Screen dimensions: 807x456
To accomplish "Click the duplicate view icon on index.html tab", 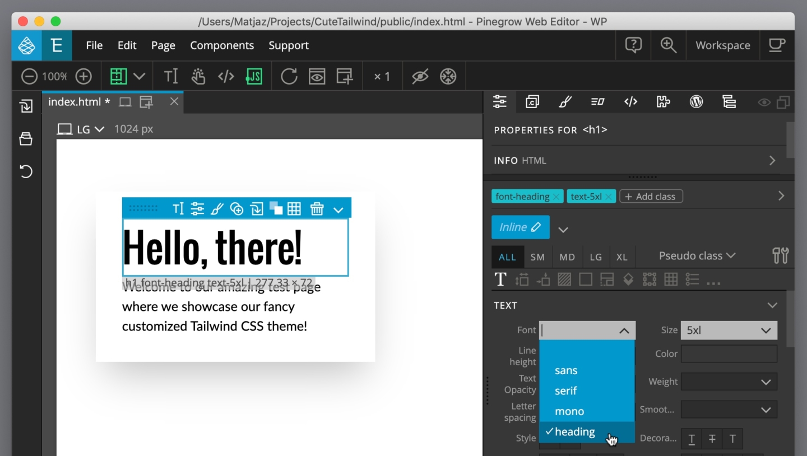I will (x=146, y=102).
